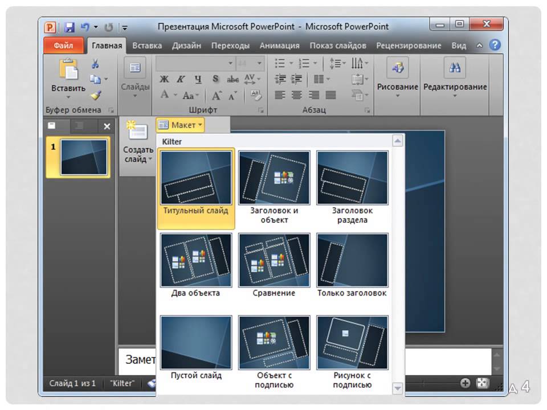547x410 pixels.
Task: Click the Create Slide (Создать слайд) icon
Action: (137, 130)
